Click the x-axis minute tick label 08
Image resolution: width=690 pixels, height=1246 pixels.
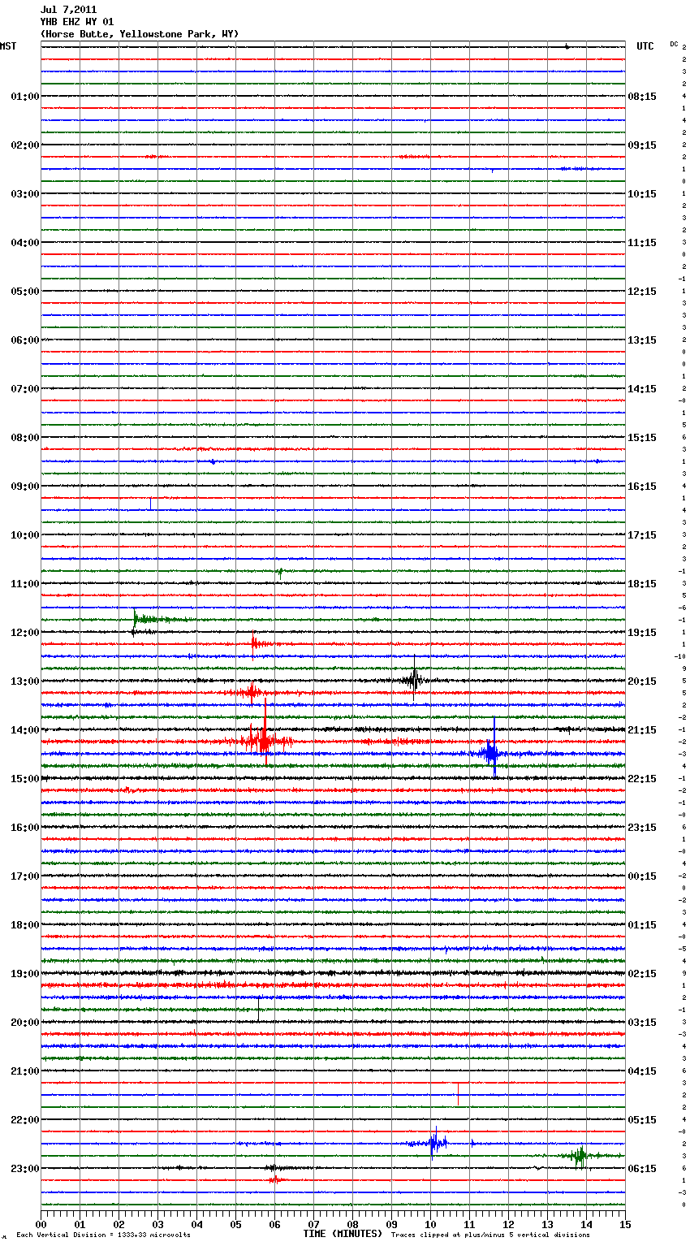click(352, 1224)
